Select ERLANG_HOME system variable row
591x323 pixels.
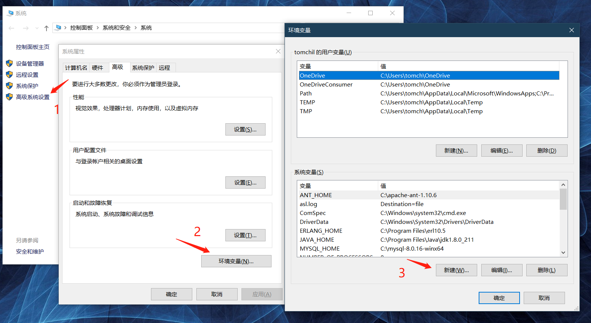pyautogui.click(x=429, y=231)
